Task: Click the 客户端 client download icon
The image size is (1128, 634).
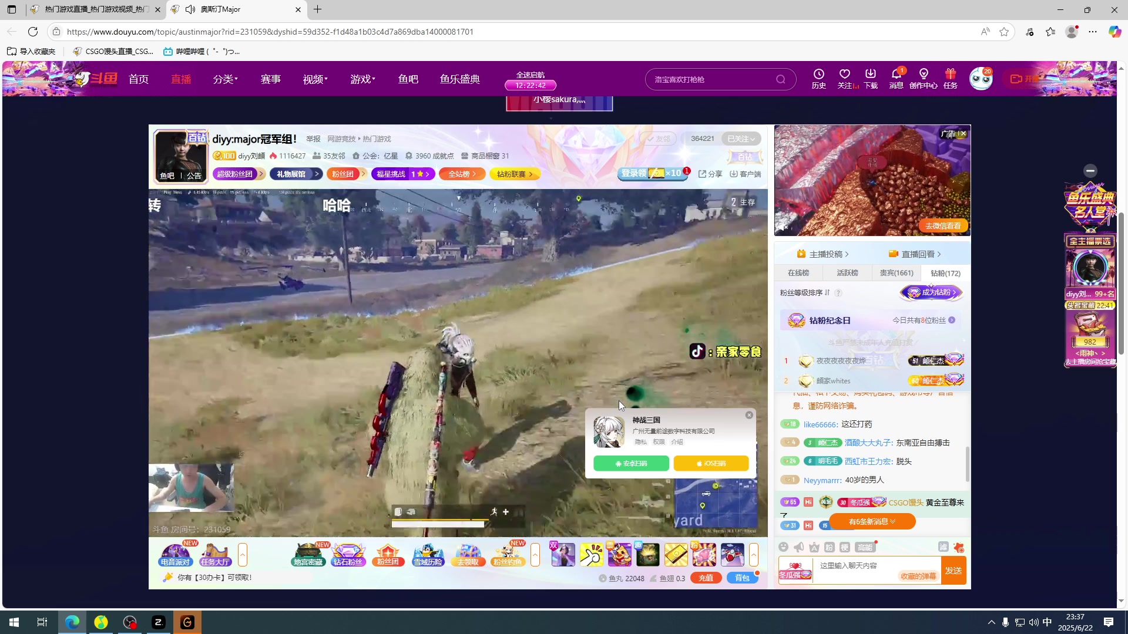Action: coord(745,174)
